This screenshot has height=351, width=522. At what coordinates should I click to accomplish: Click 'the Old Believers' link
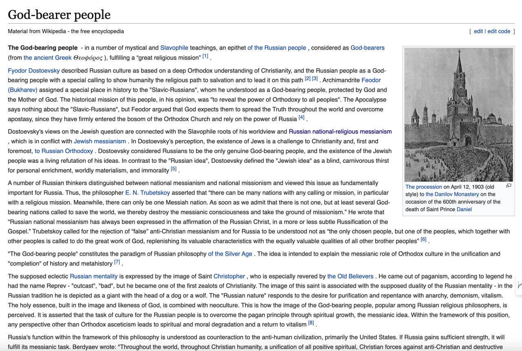(350, 276)
